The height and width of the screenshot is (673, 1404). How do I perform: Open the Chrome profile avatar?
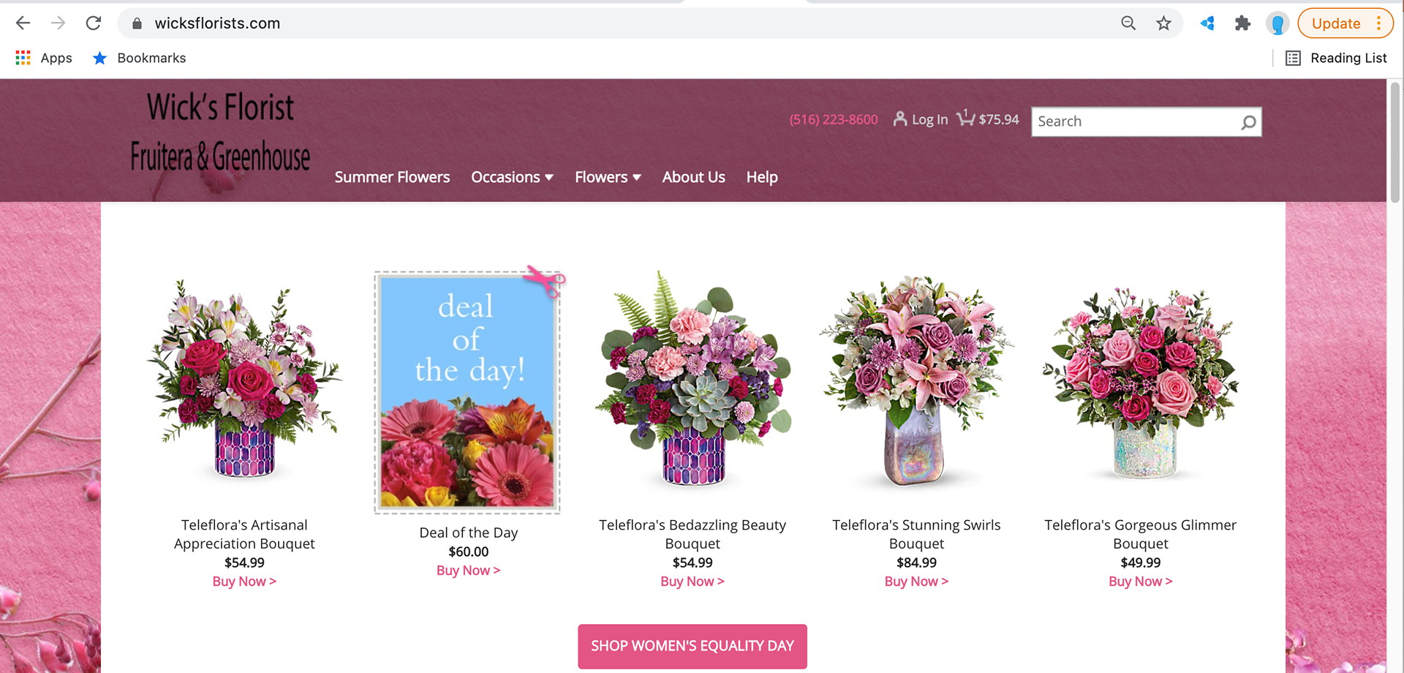pyautogui.click(x=1277, y=23)
